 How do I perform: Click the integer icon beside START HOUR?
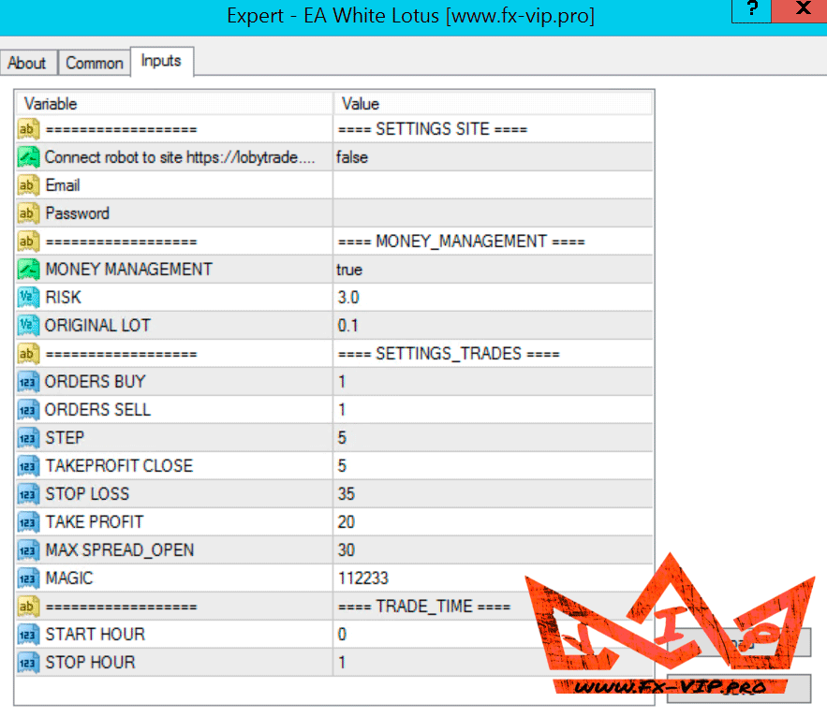(x=29, y=635)
